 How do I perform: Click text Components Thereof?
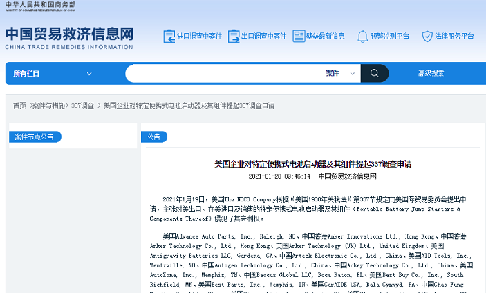coord(180,219)
